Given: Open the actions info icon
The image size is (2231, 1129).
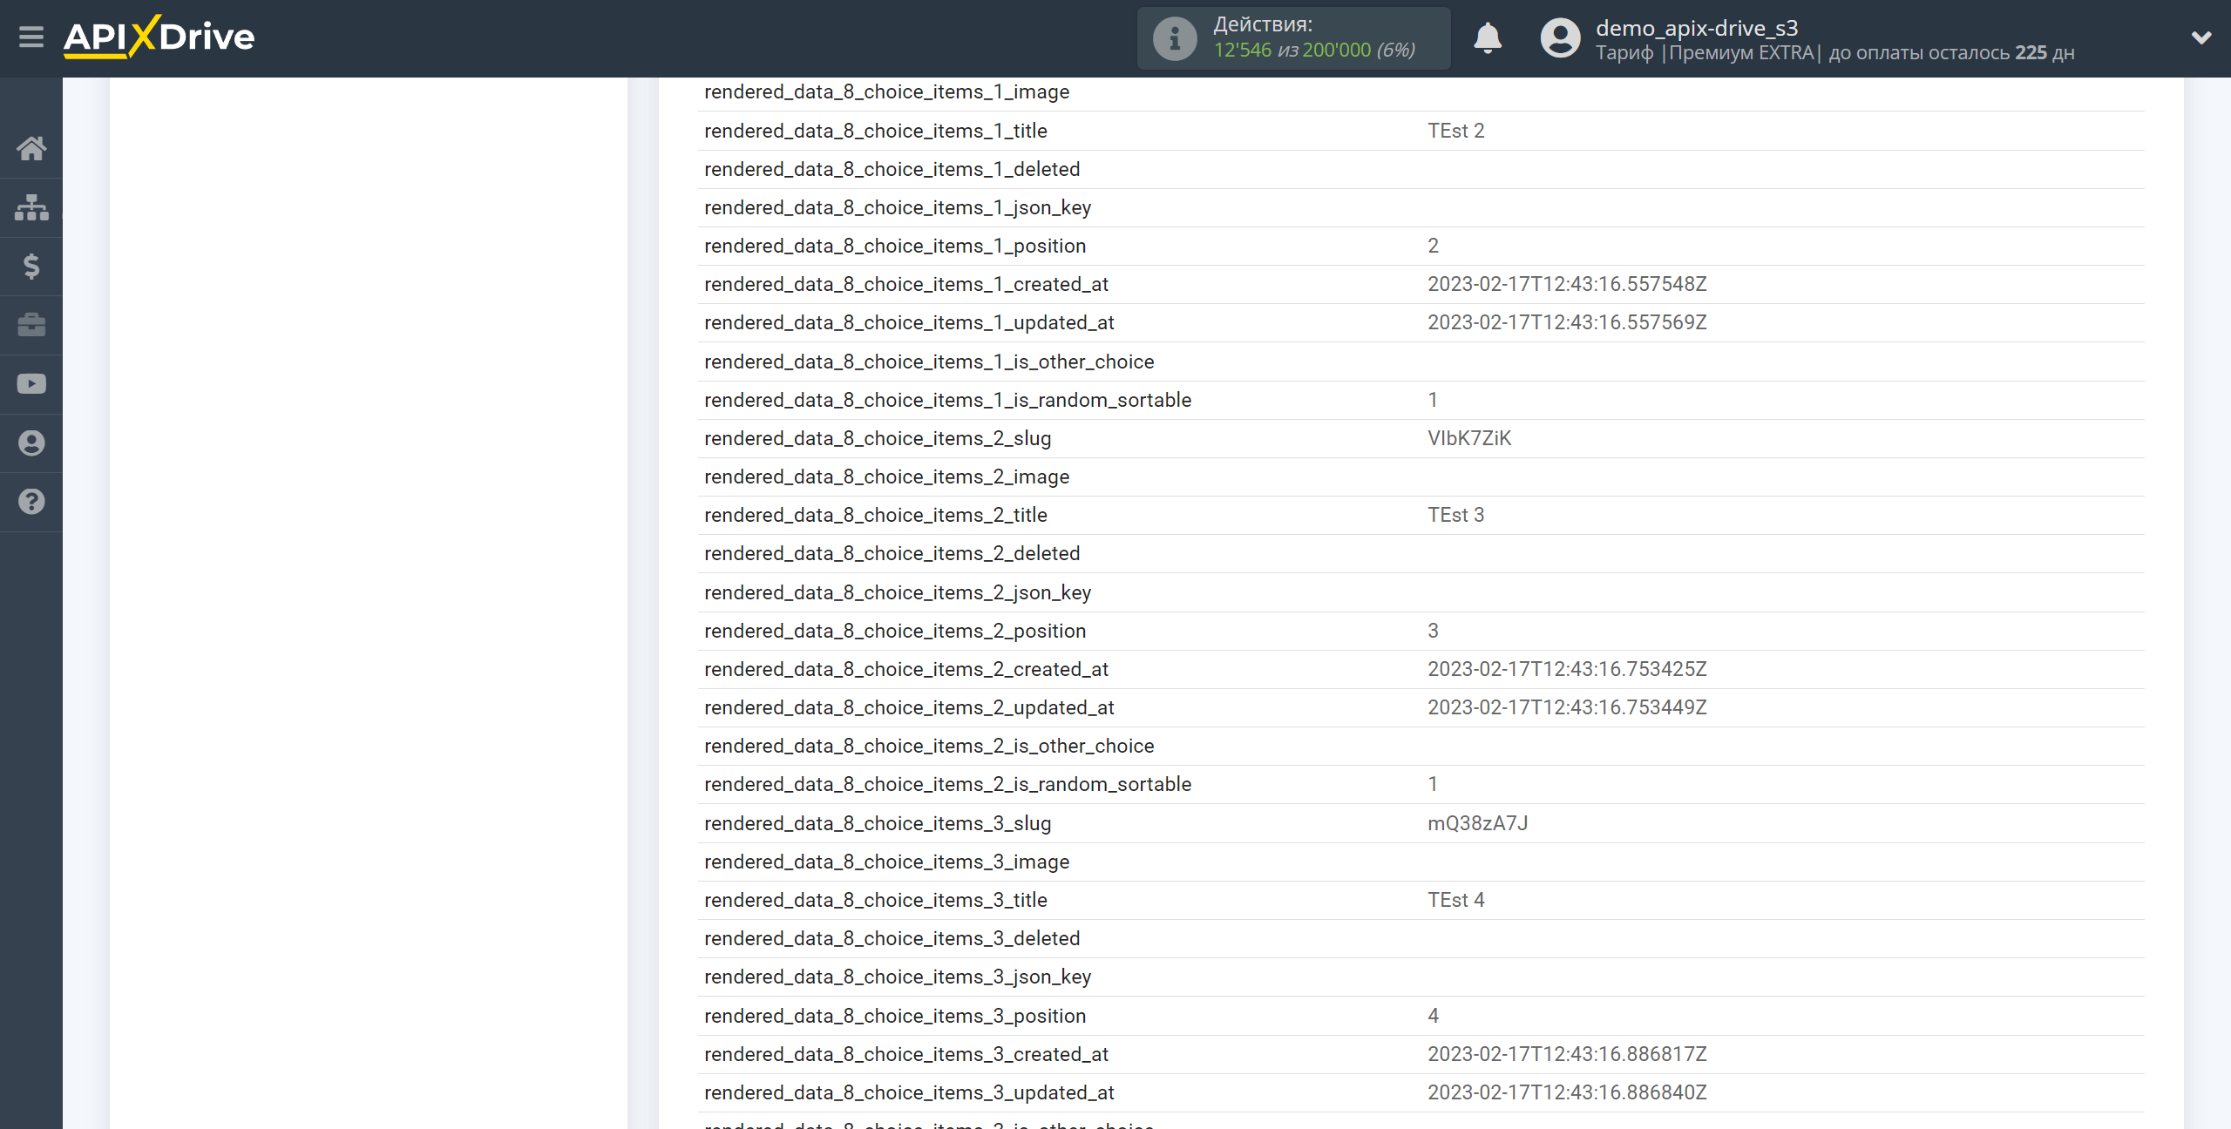Looking at the screenshot, I should click(x=1175, y=38).
